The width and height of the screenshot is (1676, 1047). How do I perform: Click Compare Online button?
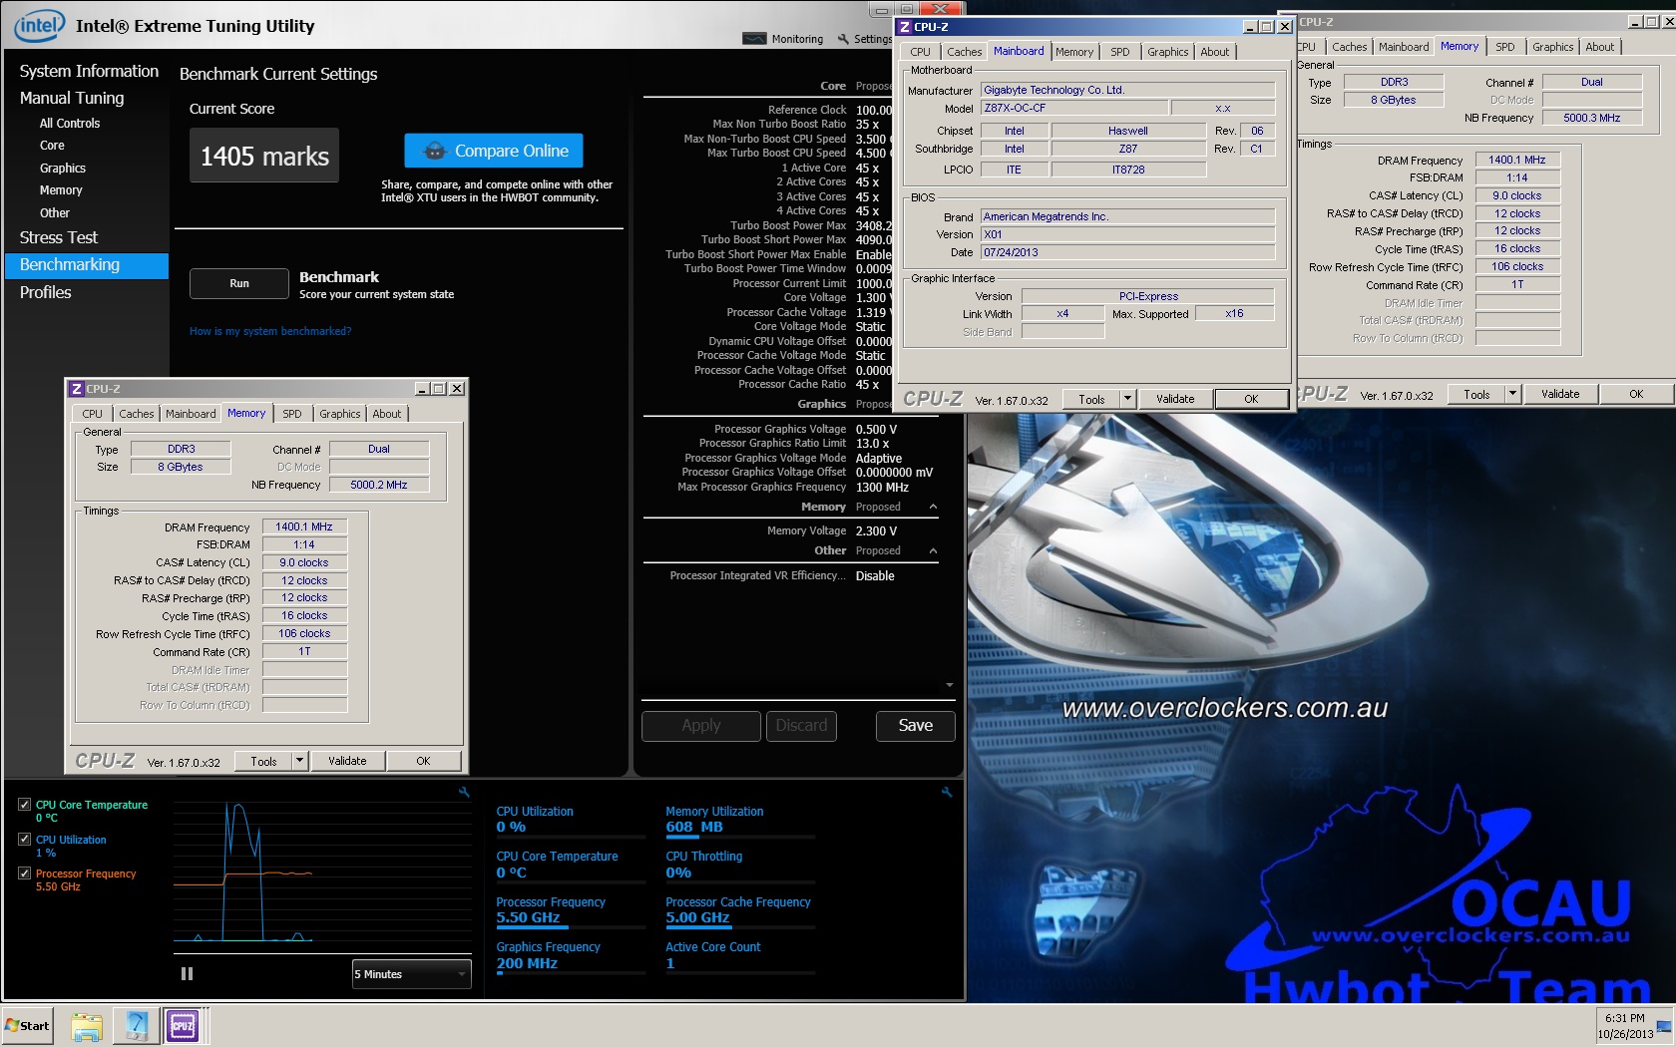494,151
